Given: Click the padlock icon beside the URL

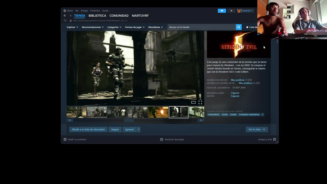Looking at the screenshot, I should [x=71, y=21].
